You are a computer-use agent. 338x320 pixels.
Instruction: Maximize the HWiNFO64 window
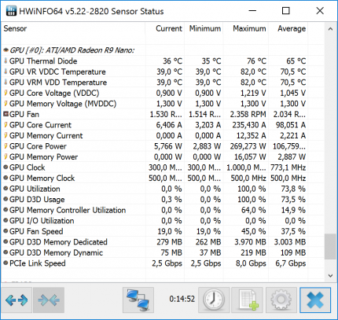click(285, 11)
